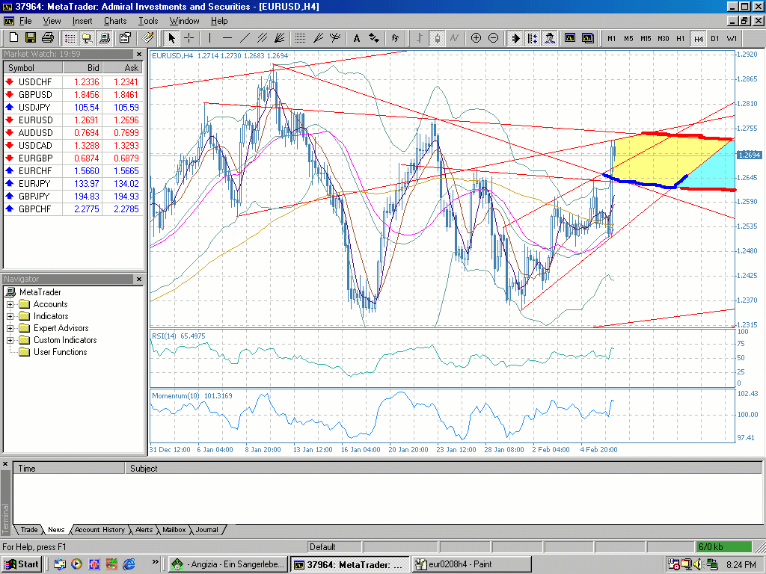Screen dimensions: 766x574
Task: Click the cascade chart windows icon
Action: coord(588,37)
